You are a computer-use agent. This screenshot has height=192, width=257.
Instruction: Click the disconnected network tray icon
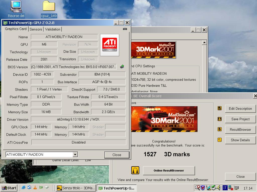pyautogui.click(x=230, y=188)
